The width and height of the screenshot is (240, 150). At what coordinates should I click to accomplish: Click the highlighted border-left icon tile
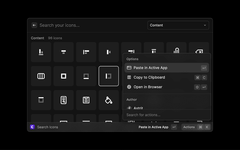(x=108, y=76)
